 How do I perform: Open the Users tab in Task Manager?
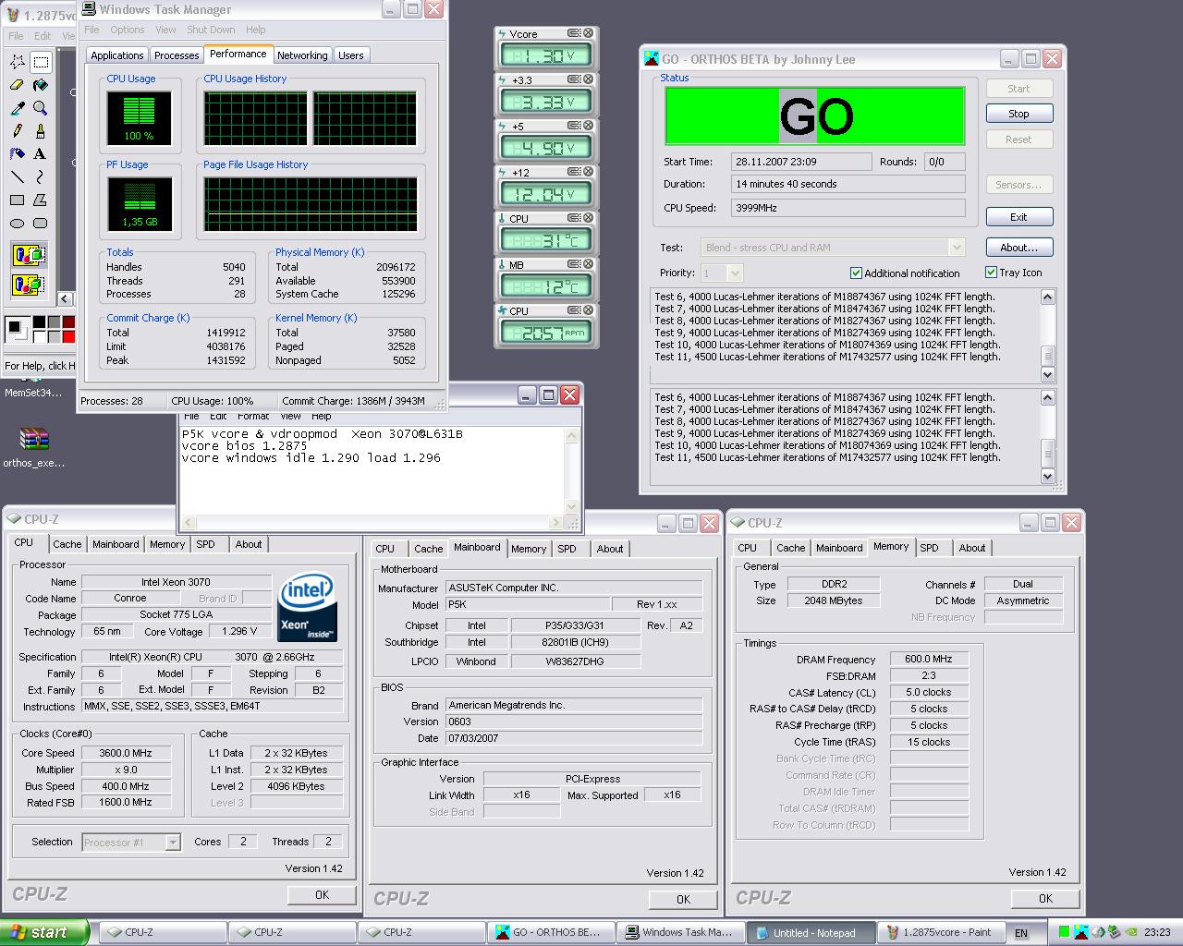351,55
